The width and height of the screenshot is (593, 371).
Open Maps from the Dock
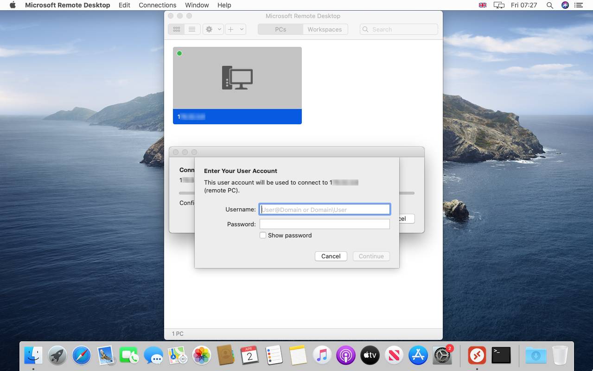coord(178,356)
